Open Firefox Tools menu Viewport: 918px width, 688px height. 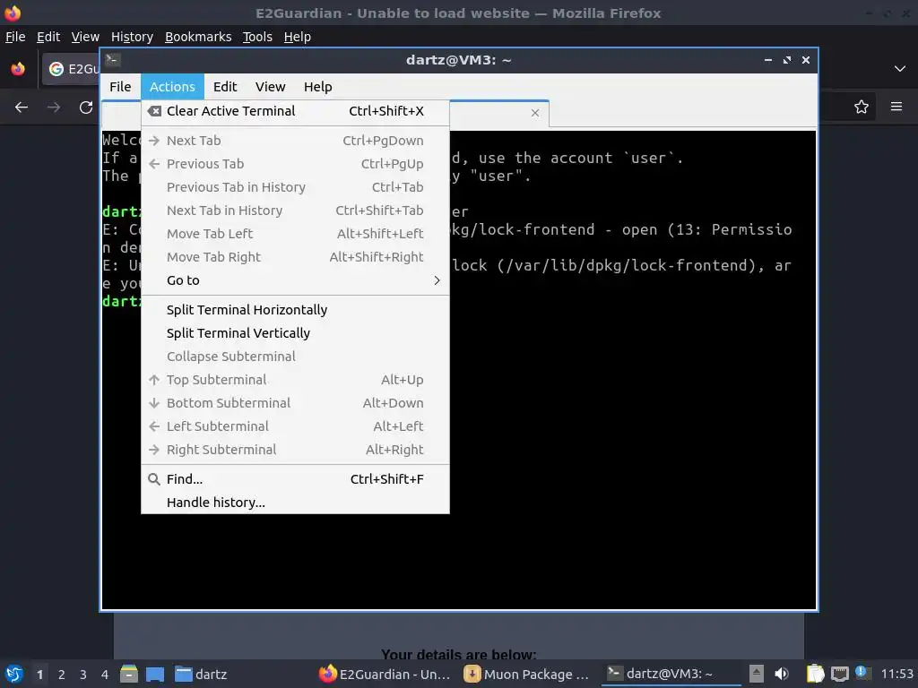(257, 37)
